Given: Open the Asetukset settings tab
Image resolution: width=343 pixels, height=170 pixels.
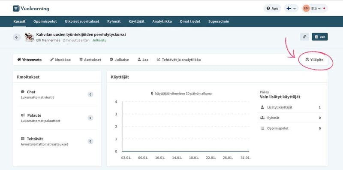Looking at the screenshot, I should (90, 60).
